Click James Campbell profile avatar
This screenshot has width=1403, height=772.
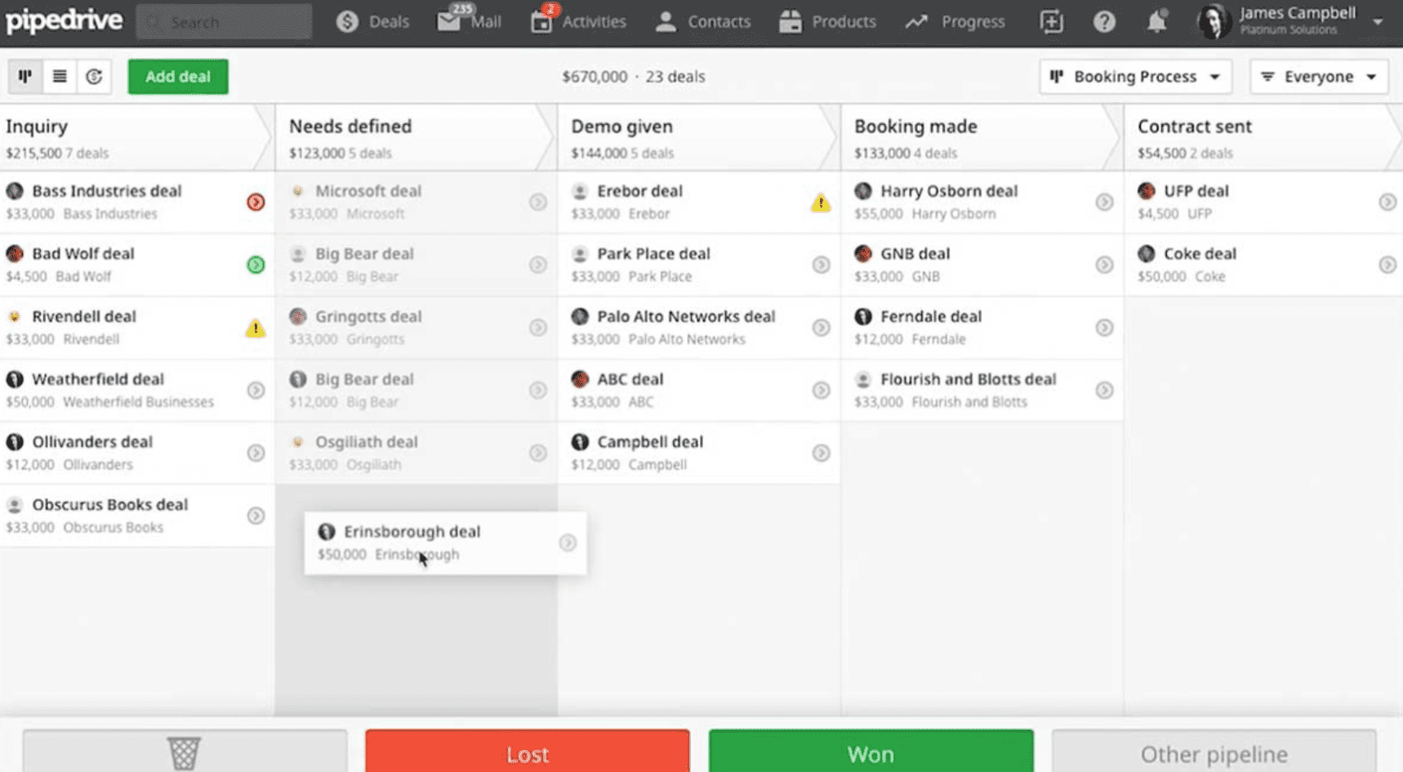(x=1214, y=22)
